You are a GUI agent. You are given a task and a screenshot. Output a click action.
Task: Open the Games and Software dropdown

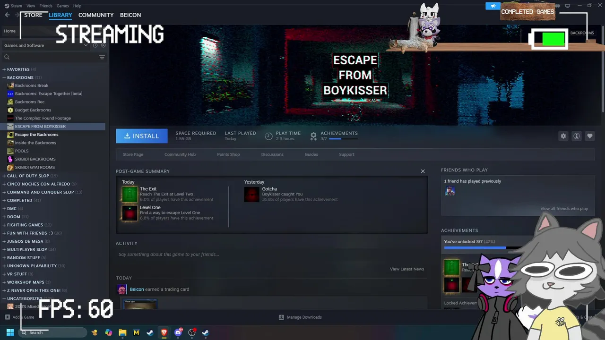click(x=46, y=45)
